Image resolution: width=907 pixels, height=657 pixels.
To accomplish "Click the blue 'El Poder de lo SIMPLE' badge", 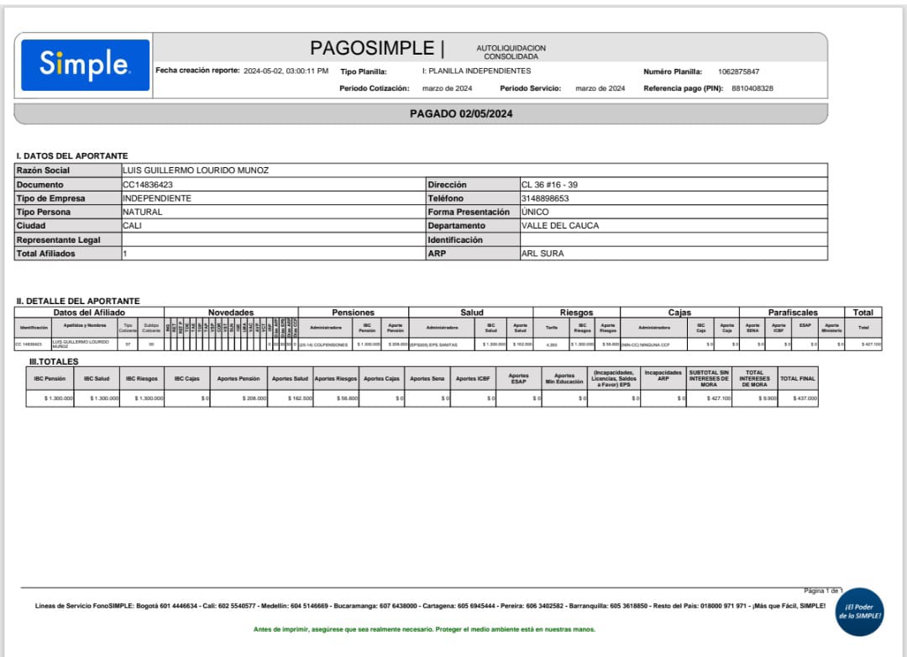I will coord(860,611).
